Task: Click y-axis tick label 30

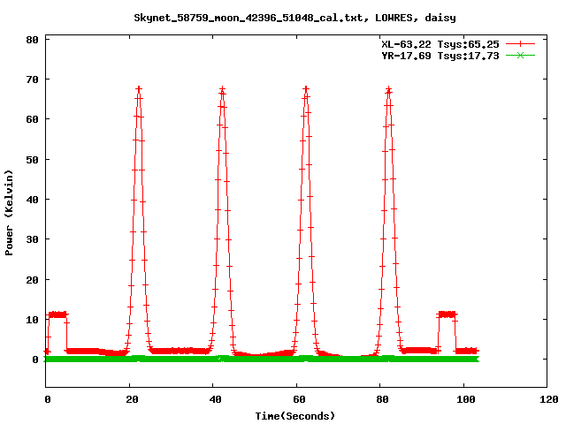Action: point(32,239)
